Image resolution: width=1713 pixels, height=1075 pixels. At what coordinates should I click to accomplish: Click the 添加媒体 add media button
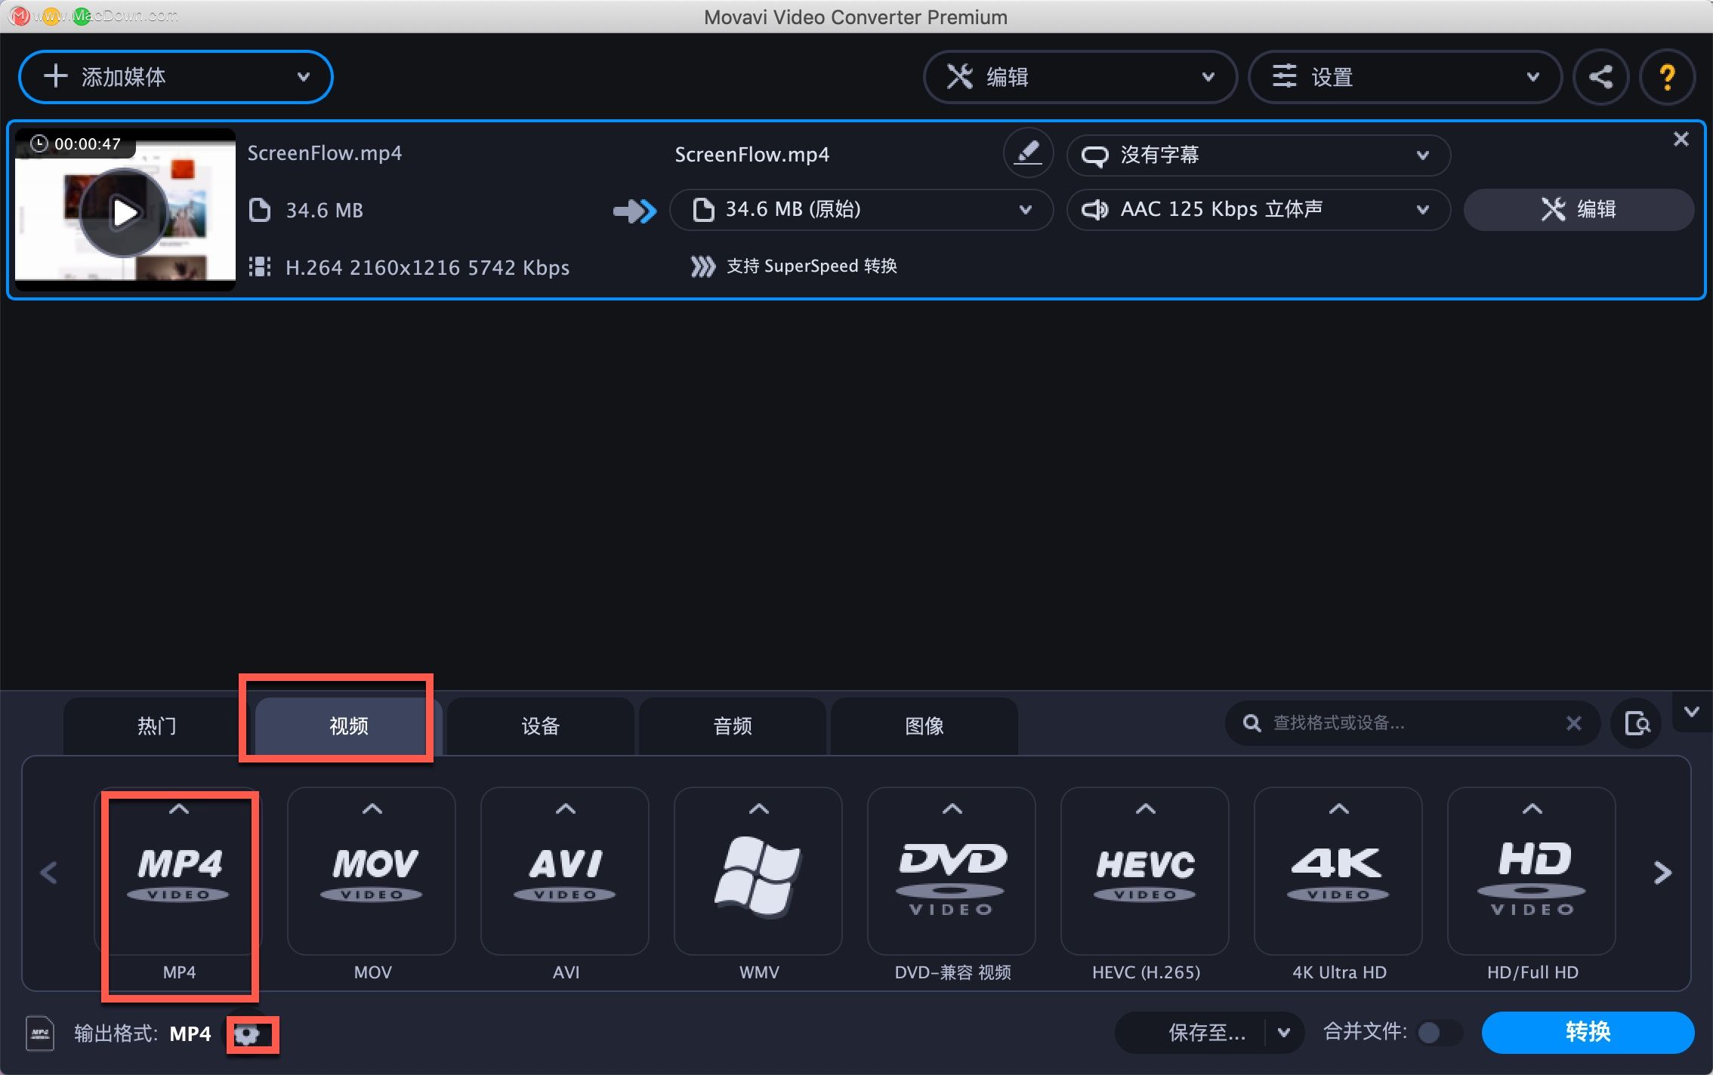(175, 77)
